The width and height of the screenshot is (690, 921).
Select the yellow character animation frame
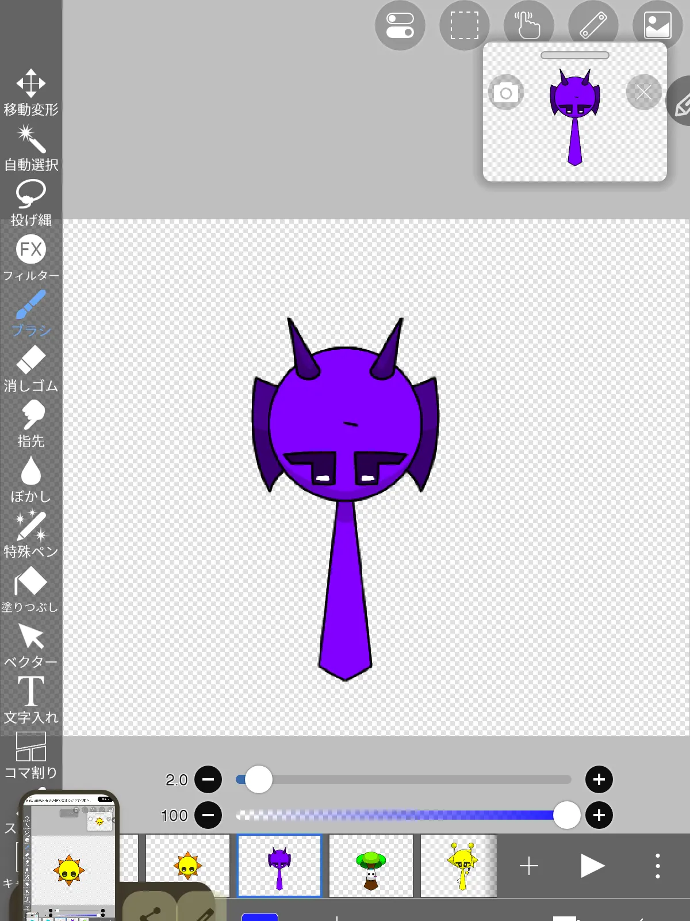point(459,866)
